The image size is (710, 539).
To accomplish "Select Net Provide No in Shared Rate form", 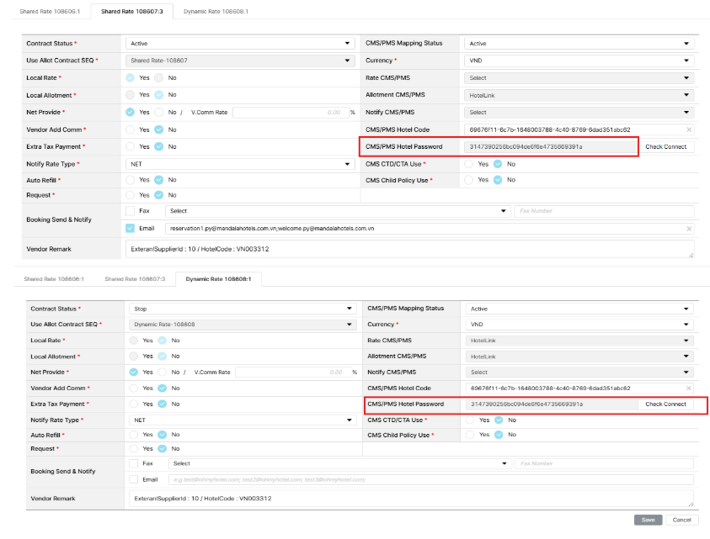I will 159,112.
